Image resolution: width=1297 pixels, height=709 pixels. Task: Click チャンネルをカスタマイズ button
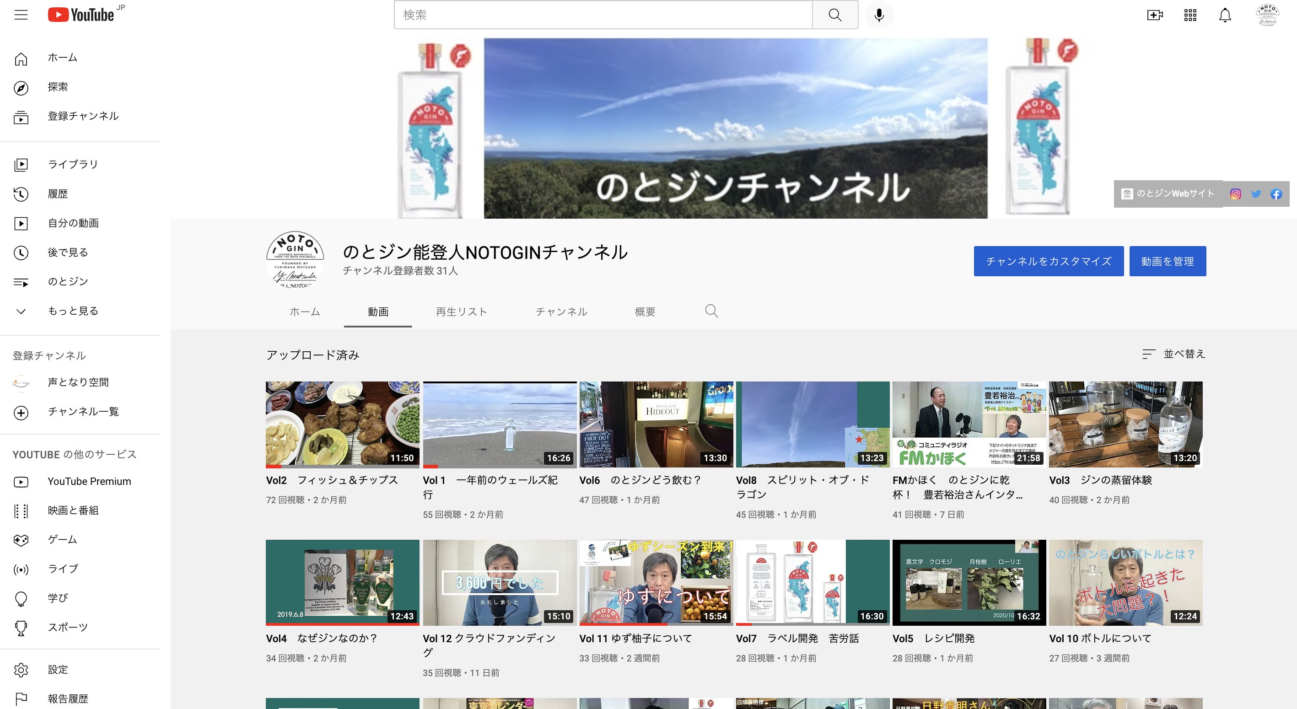click(1048, 261)
